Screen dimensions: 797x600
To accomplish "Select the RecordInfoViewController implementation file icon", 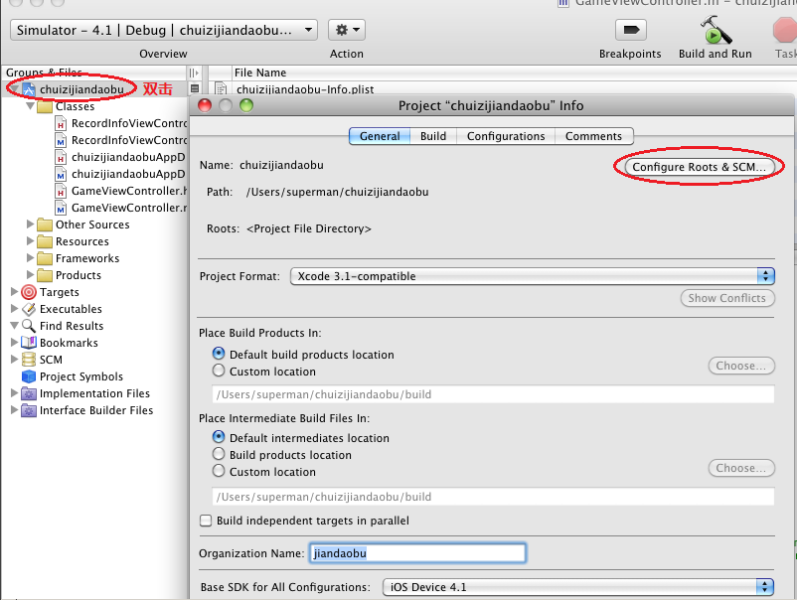I will [61, 140].
